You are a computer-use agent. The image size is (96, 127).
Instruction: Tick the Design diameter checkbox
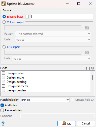(x=4, y=86)
